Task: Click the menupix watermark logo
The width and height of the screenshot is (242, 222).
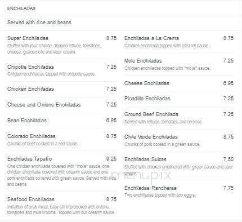Action: (141, 176)
